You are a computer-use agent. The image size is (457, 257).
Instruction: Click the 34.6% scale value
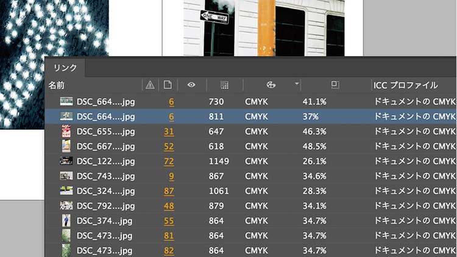[314, 176]
